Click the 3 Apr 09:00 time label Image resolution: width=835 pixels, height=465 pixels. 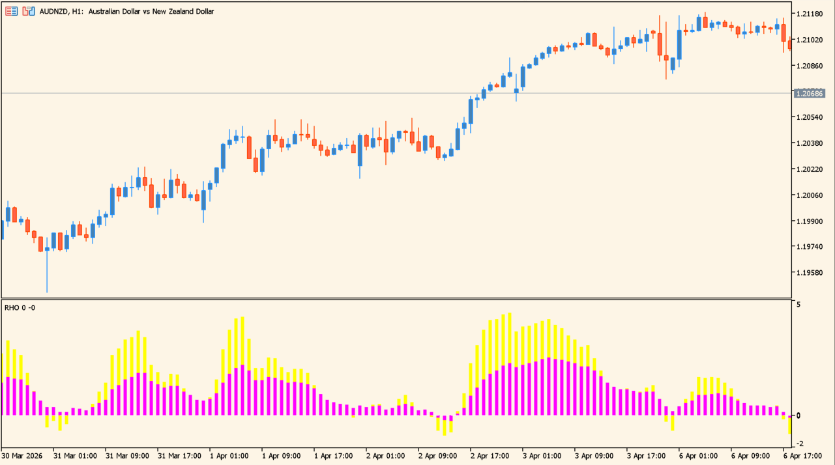(x=594, y=456)
